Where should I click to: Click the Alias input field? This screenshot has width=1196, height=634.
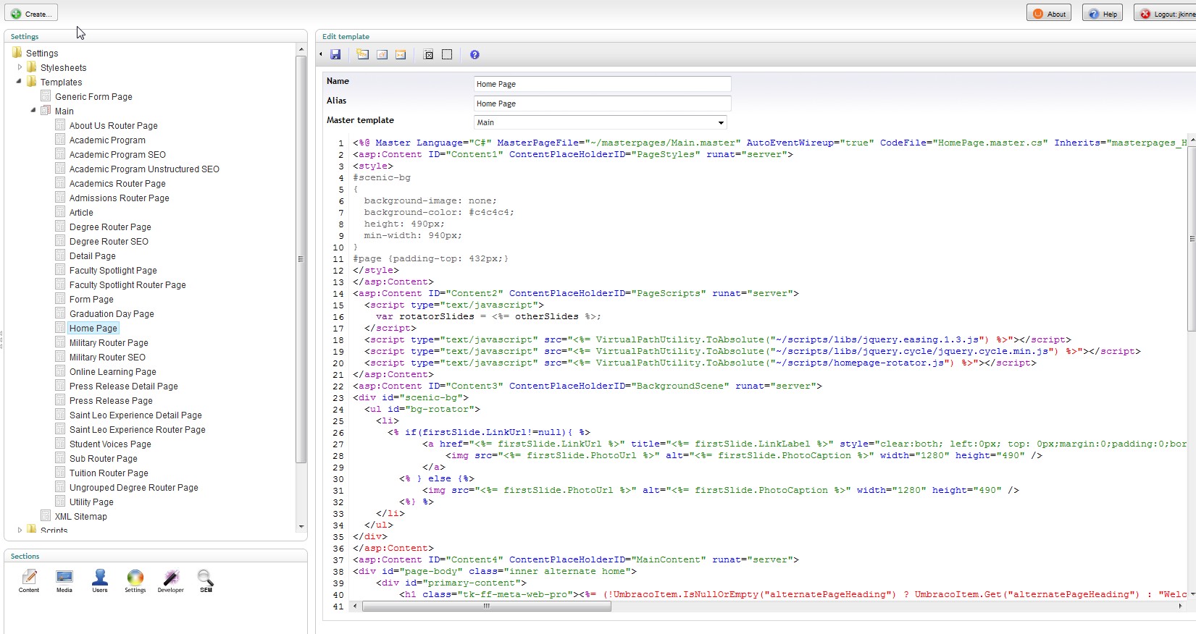click(x=602, y=103)
